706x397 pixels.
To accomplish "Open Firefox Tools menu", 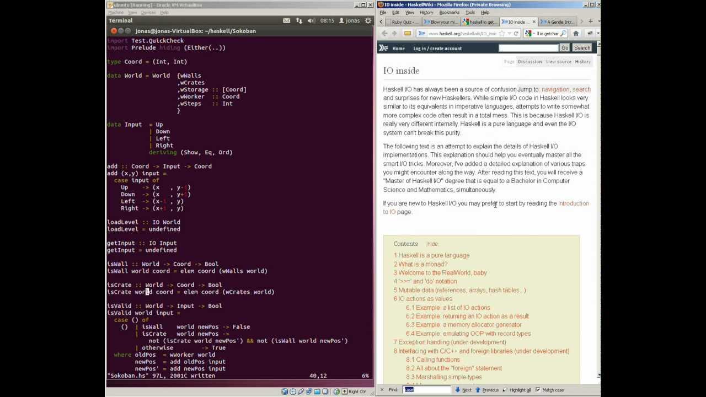I will pyautogui.click(x=470, y=13).
